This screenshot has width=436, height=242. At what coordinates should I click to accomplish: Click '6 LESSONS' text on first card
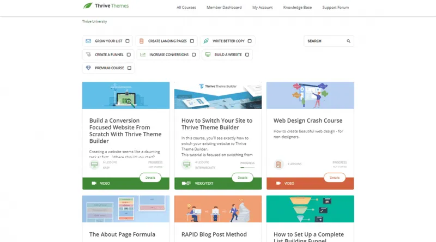click(x=110, y=162)
